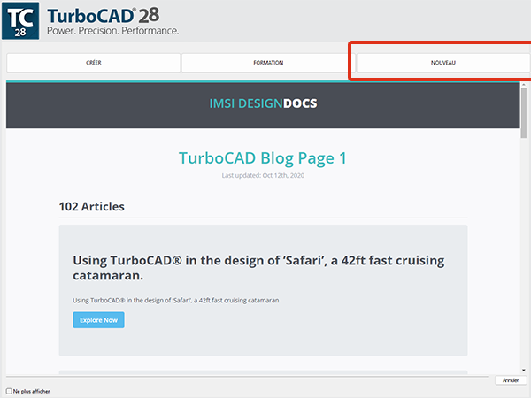531x398 pixels.
Task: Click the Explore Now button
Action: point(98,320)
